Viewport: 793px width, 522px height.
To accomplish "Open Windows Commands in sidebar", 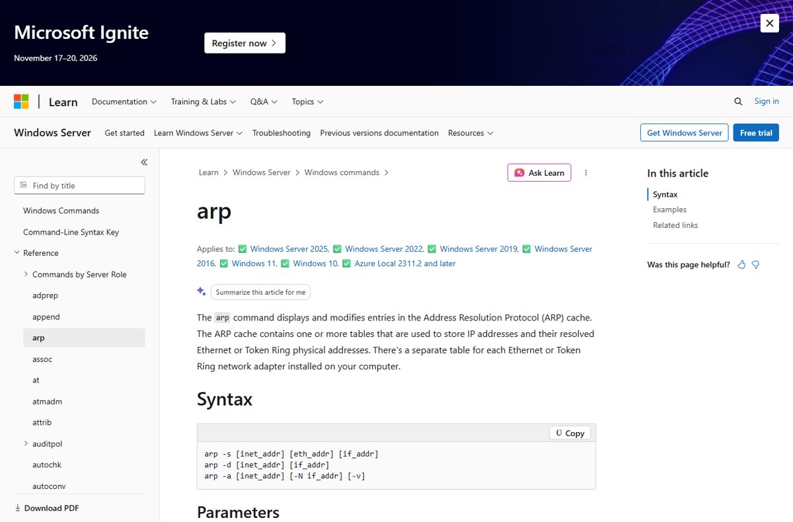I will coord(61,211).
